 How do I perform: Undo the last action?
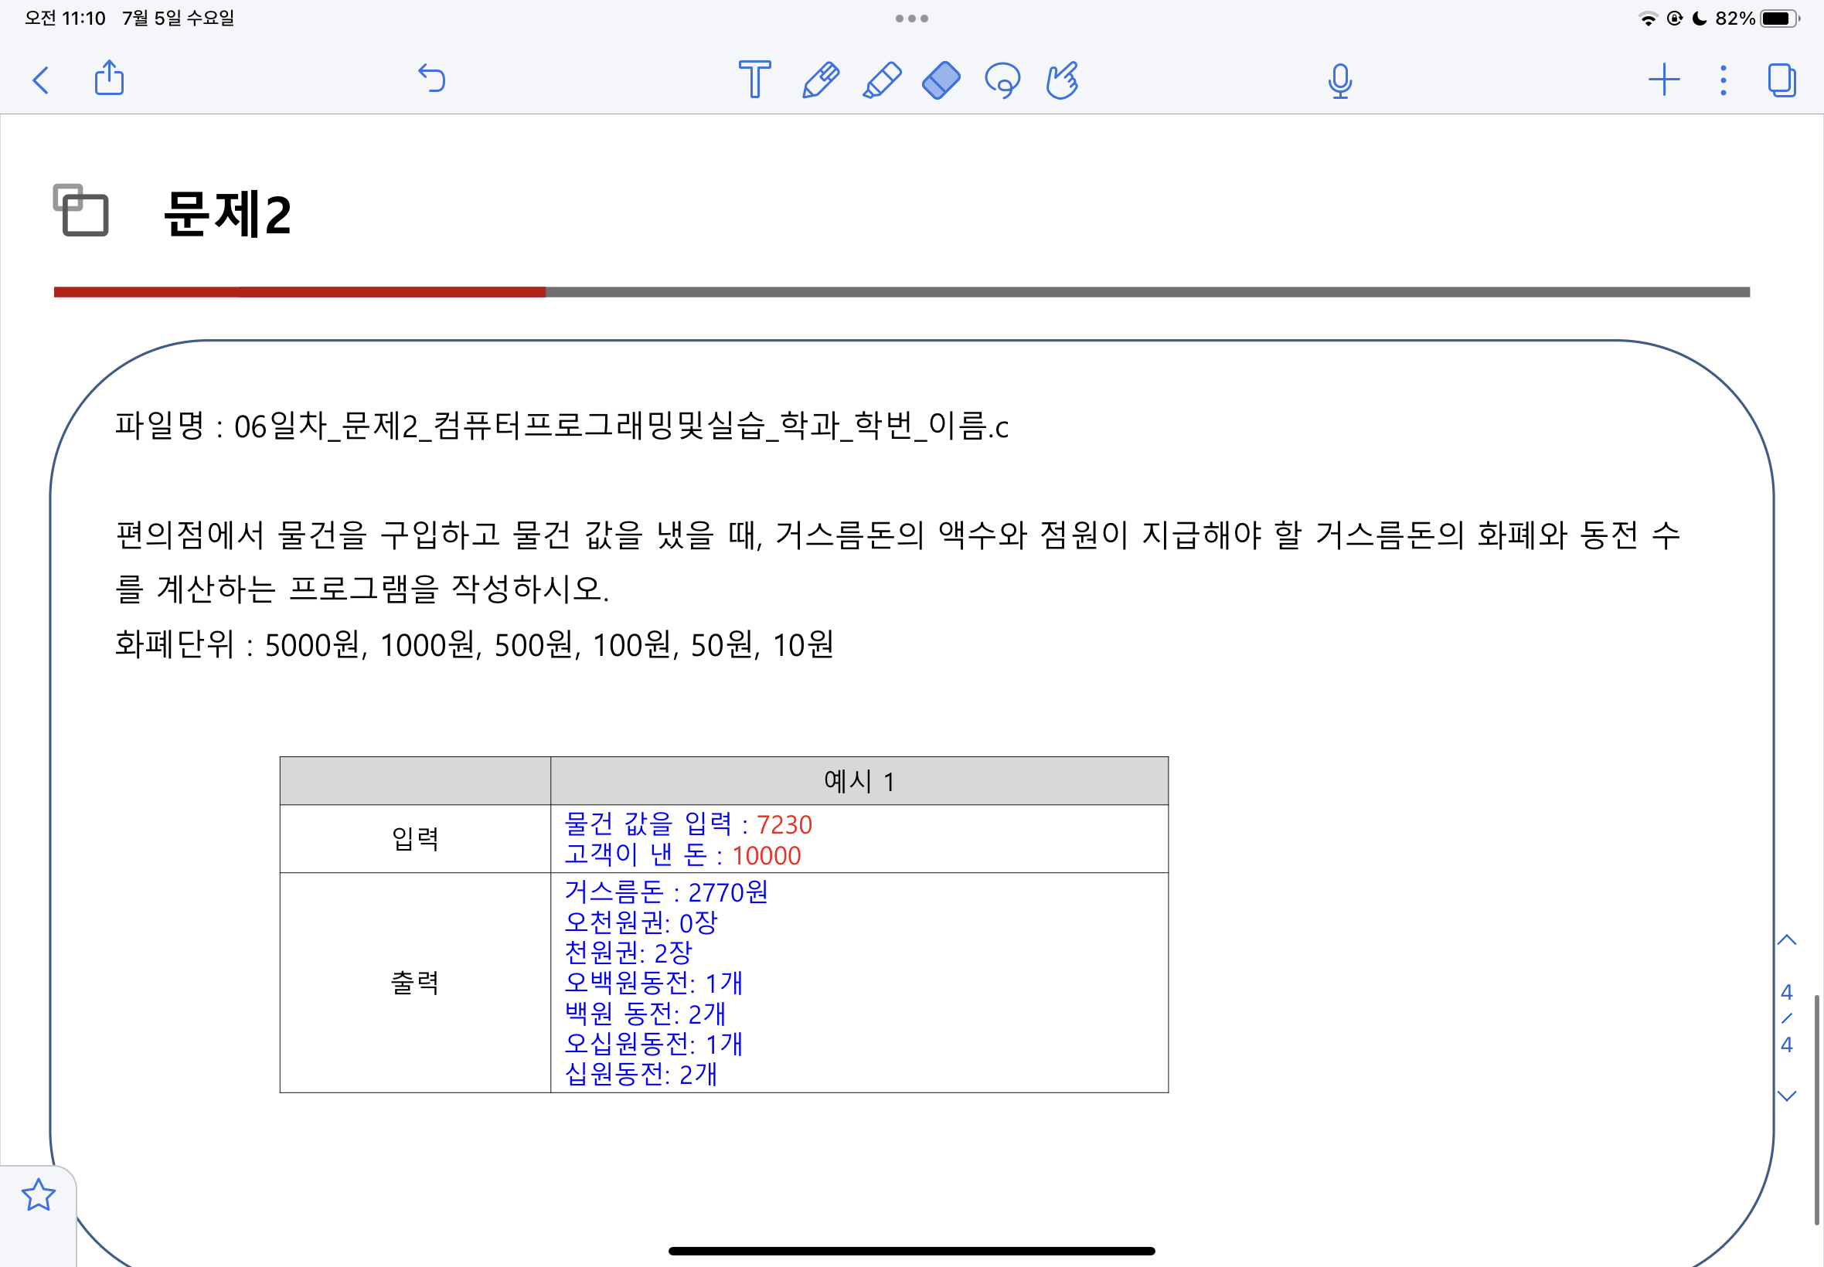tap(432, 79)
